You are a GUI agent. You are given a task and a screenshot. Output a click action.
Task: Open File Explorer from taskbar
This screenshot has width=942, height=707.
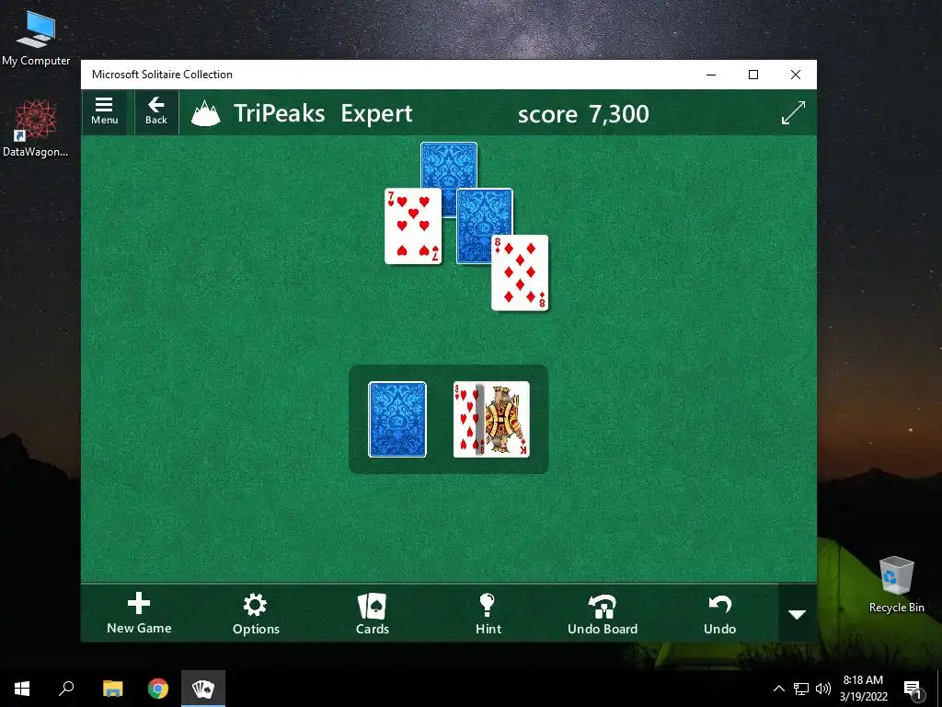click(x=112, y=689)
